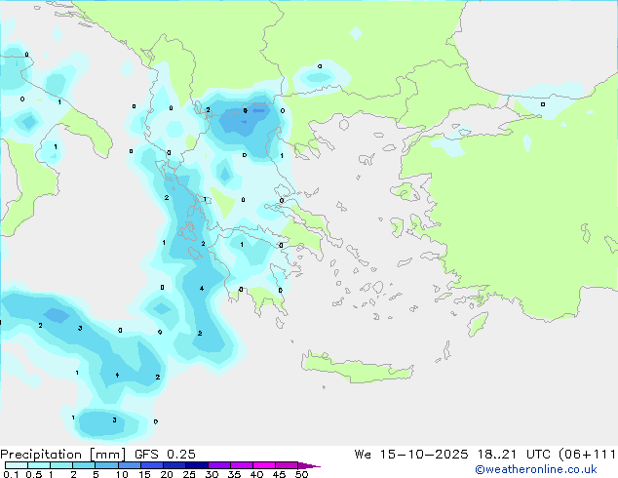This screenshot has width=618, height=478.
Task: Click the '(06+111' forecast run text
Action: point(587,455)
